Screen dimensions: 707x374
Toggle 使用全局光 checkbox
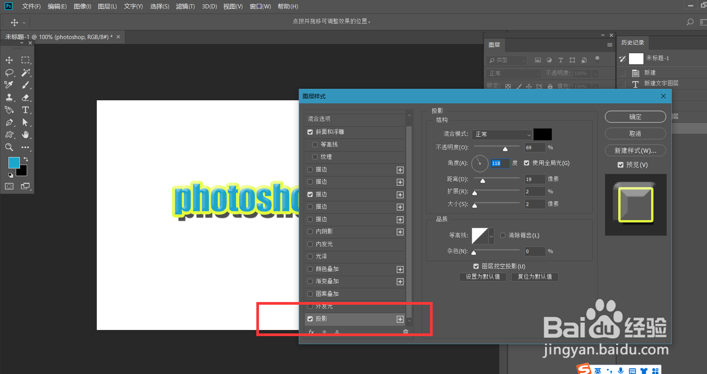point(527,163)
